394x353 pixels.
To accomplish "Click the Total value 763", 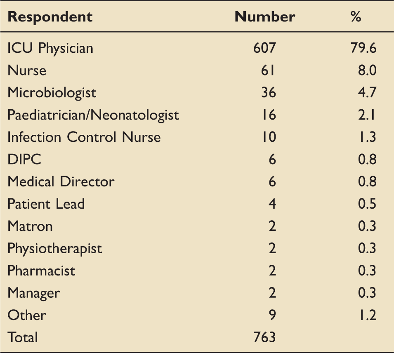I will click(x=264, y=337).
